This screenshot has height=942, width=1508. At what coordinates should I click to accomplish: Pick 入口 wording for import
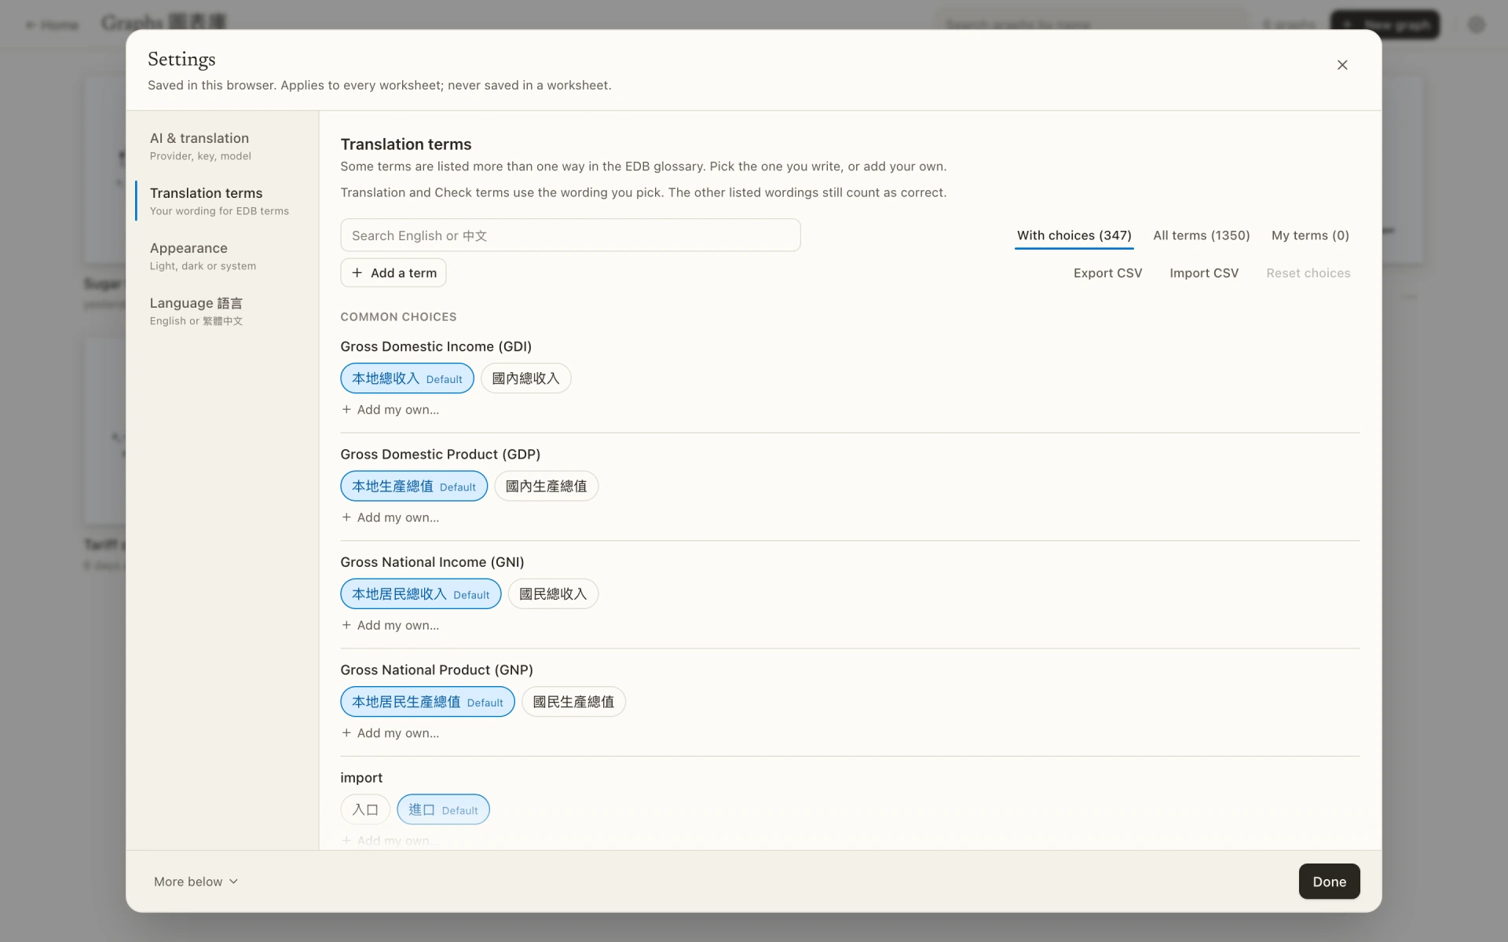pyautogui.click(x=365, y=809)
